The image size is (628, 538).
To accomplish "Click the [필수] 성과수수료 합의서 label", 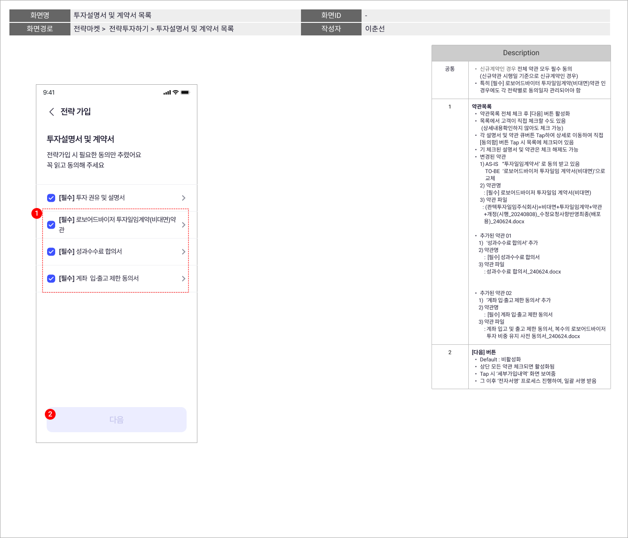I will pyautogui.click(x=91, y=252).
